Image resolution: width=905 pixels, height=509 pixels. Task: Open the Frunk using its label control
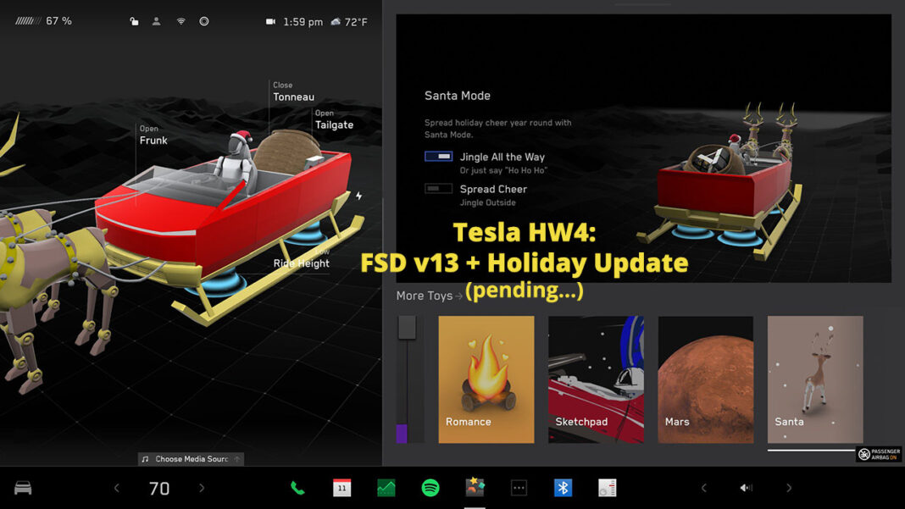point(153,136)
